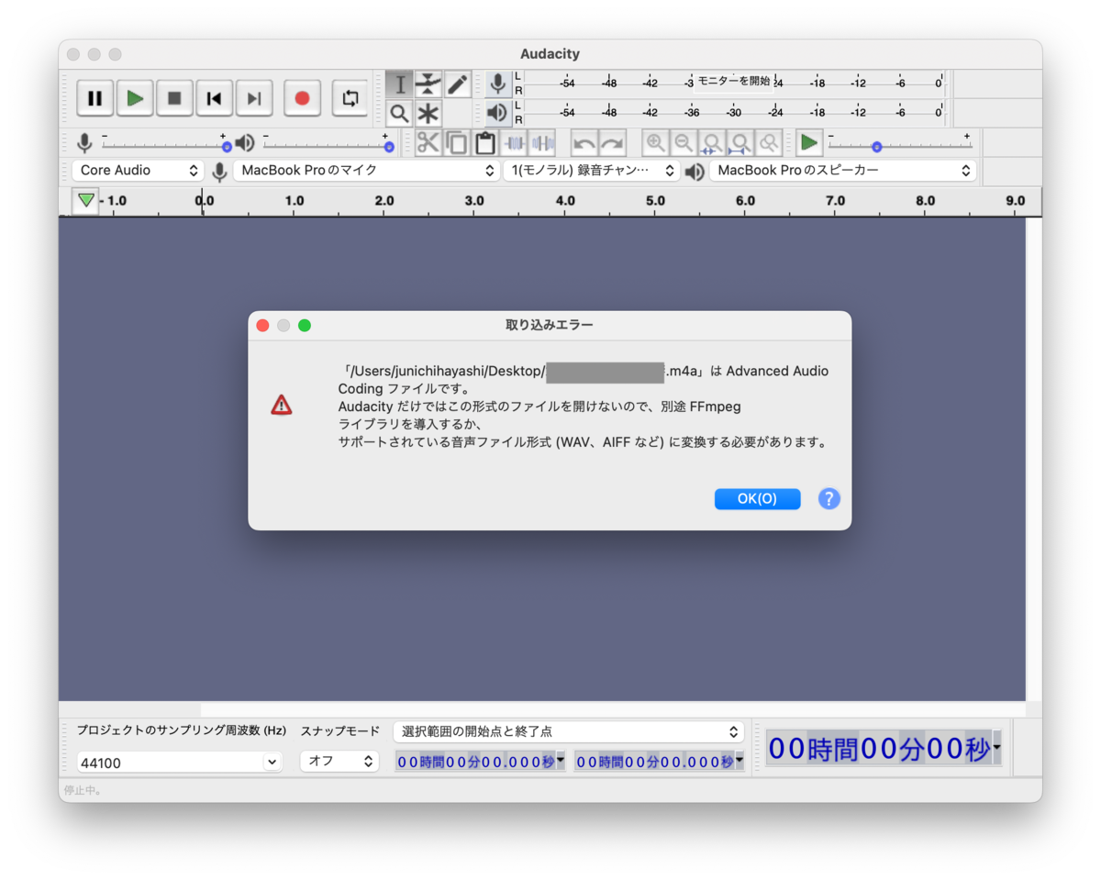Stop playback with the Stop button

(174, 98)
